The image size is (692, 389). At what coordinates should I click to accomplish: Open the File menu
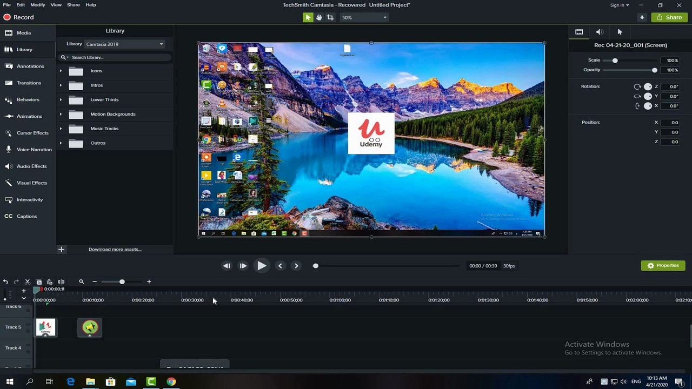click(6, 5)
